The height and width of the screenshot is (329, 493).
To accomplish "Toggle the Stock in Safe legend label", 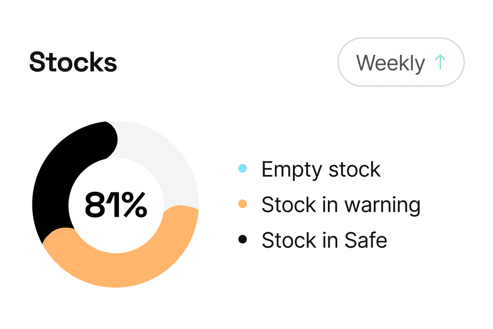I will pos(324,240).
